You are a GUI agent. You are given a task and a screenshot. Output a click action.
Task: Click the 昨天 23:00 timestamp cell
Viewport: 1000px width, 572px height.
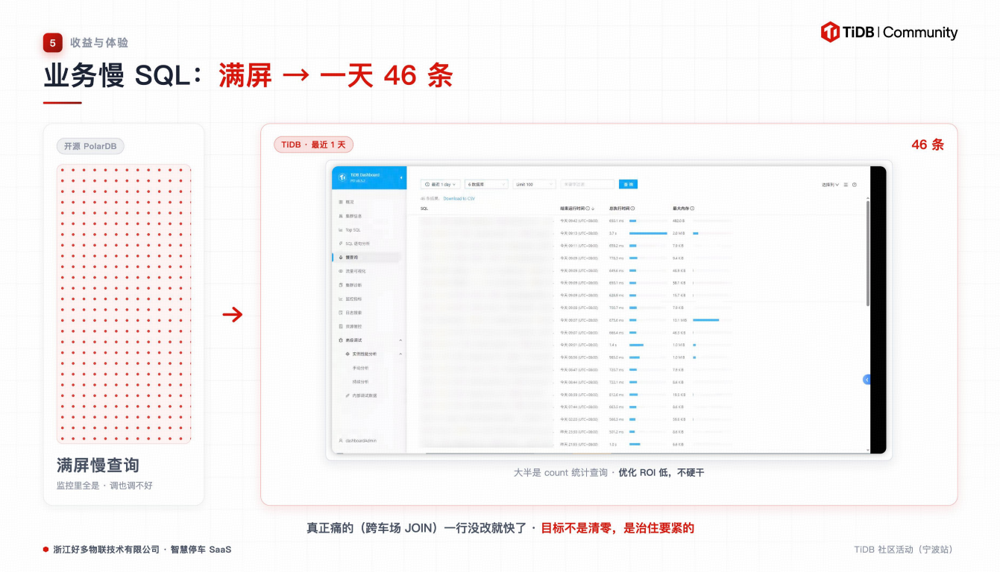click(579, 432)
